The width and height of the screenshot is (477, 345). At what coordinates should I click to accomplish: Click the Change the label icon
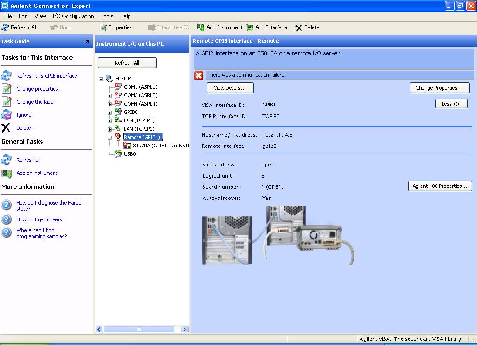point(7,102)
